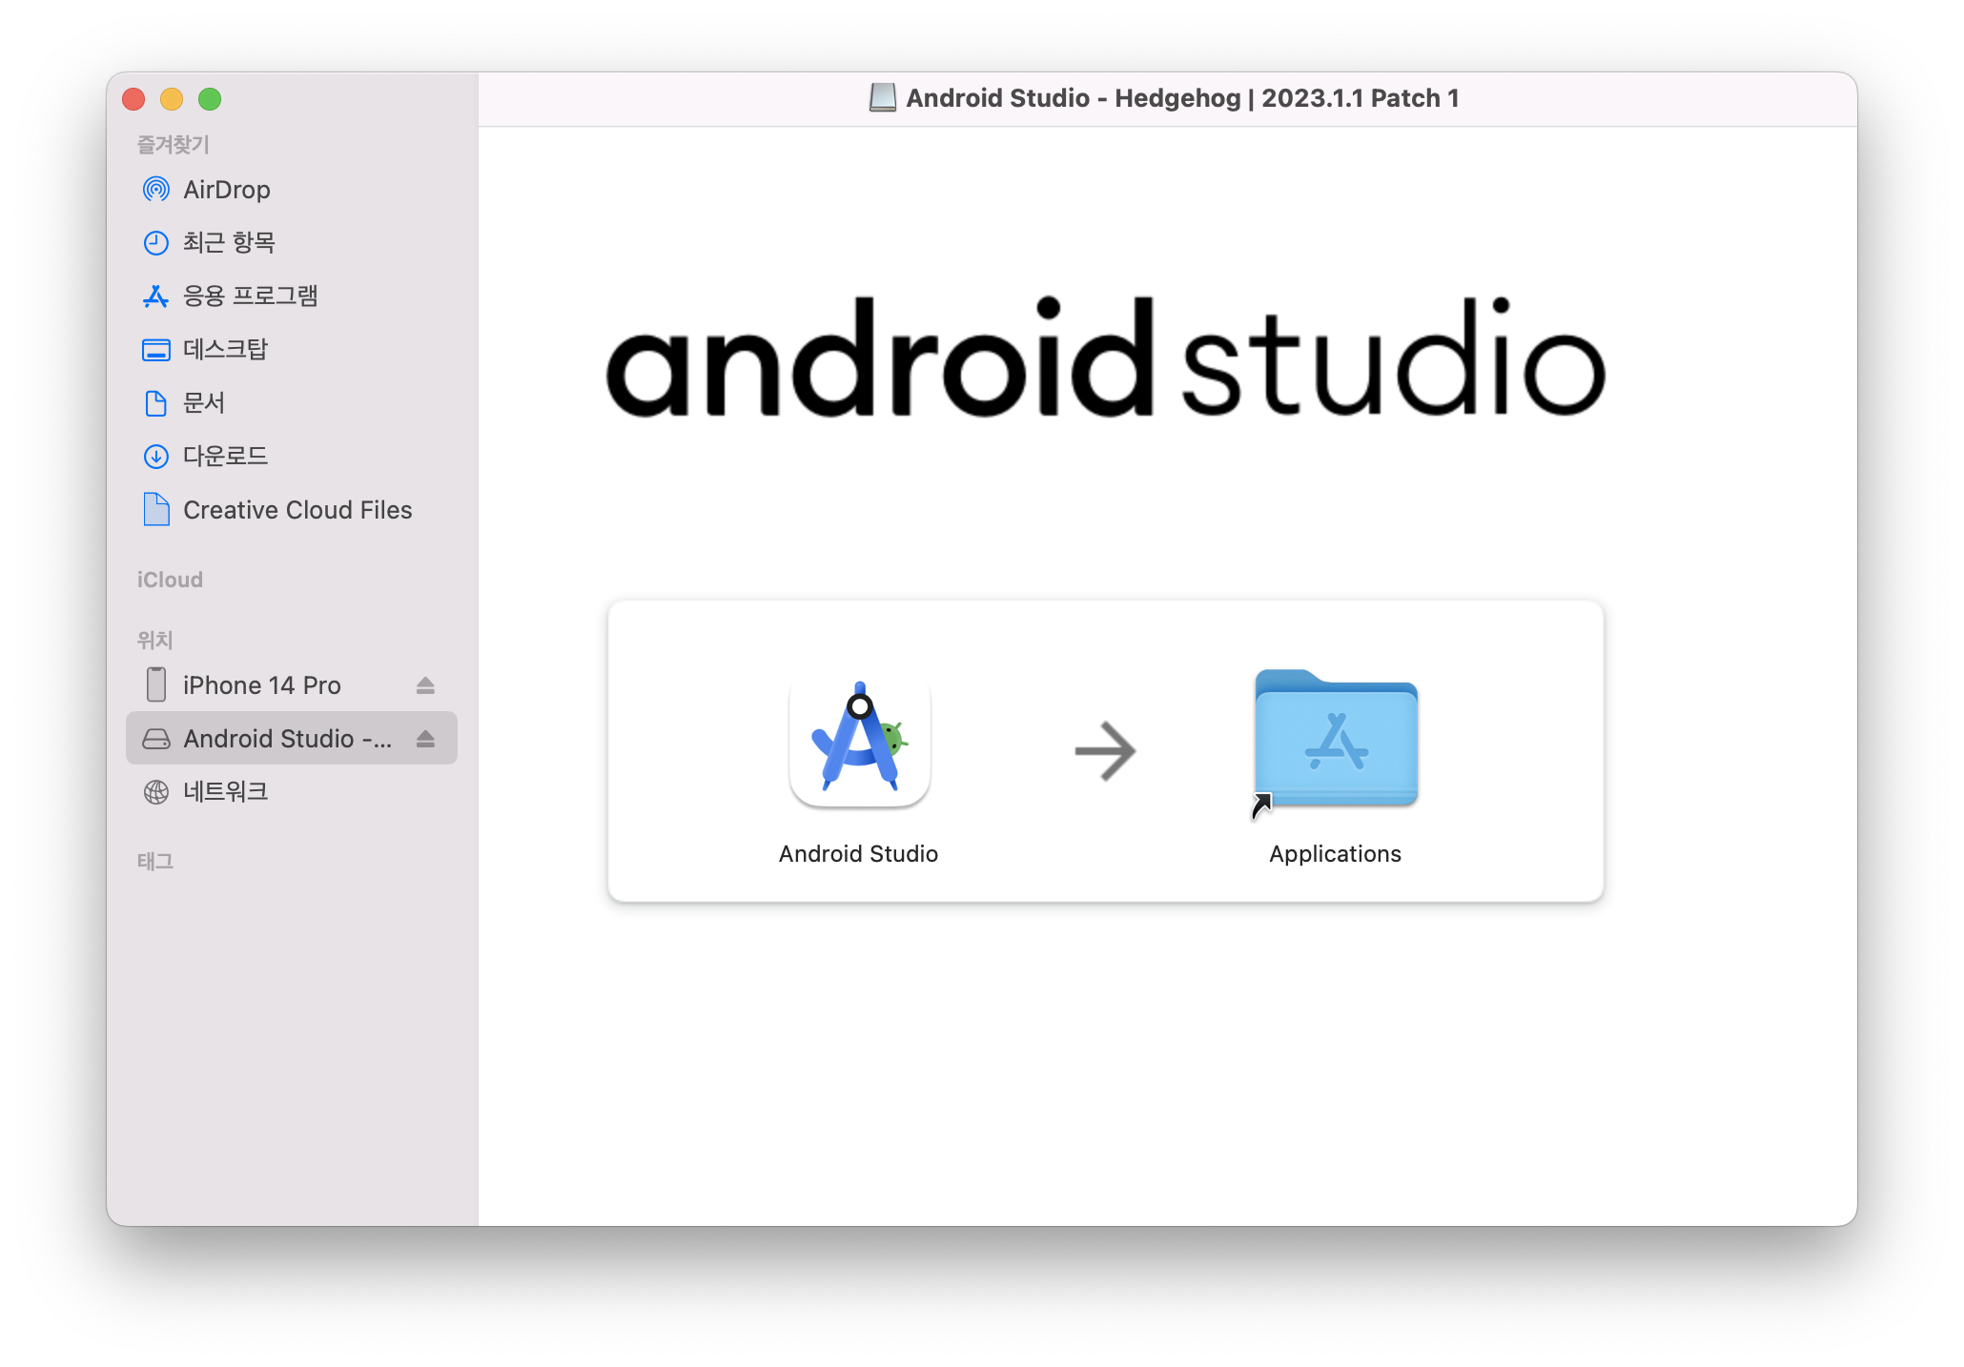
Task: Click the AirDrop sidebar icon
Action: click(156, 190)
